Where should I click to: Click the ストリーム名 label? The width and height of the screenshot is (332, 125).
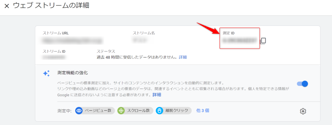144,33
